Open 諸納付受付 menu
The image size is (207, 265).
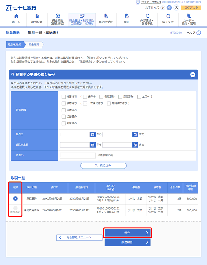[x=106, y=19]
